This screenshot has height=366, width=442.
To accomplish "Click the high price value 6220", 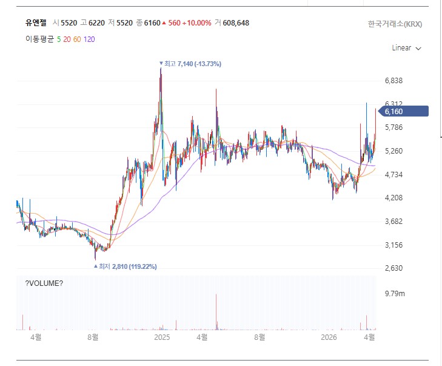I will (96, 23).
